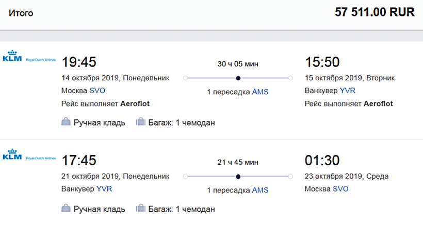Viewport: 423px width, 225px height.
Task: Click the hand luggage icon on the outbound flight
Action: pyautogui.click(x=66, y=122)
